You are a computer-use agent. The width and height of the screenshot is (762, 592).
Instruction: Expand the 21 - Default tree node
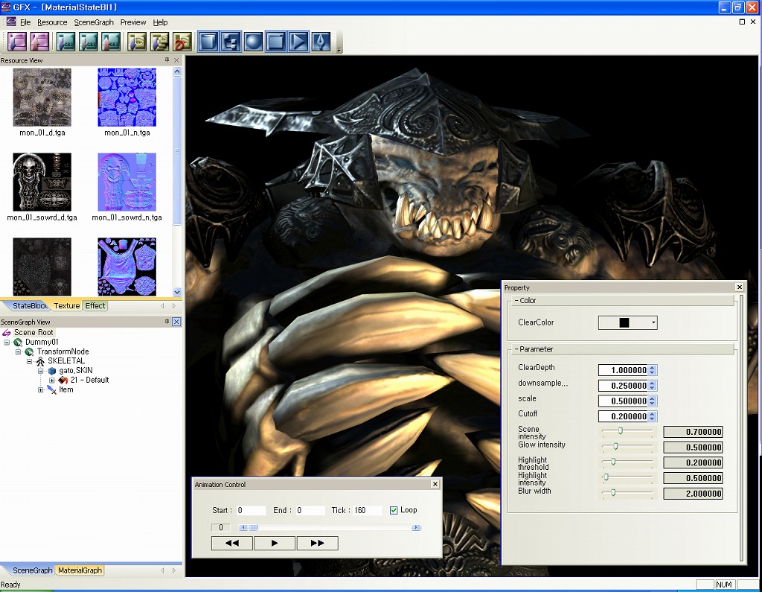[52, 380]
